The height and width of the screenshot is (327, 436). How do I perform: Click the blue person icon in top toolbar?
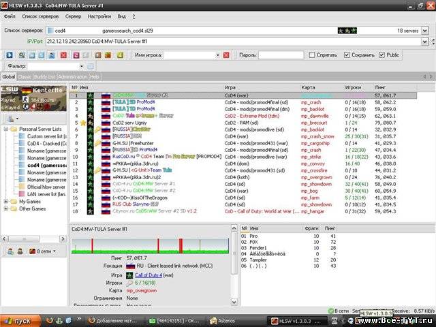(52, 55)
